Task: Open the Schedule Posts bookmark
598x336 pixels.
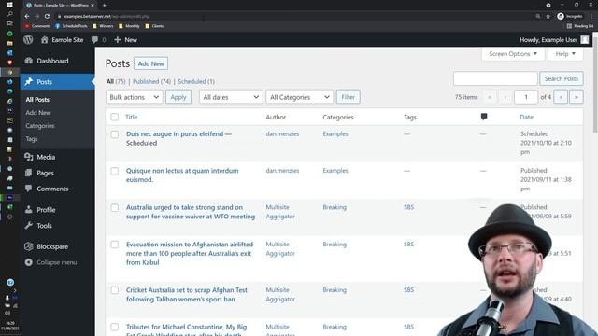Action: tap(71, 26)
